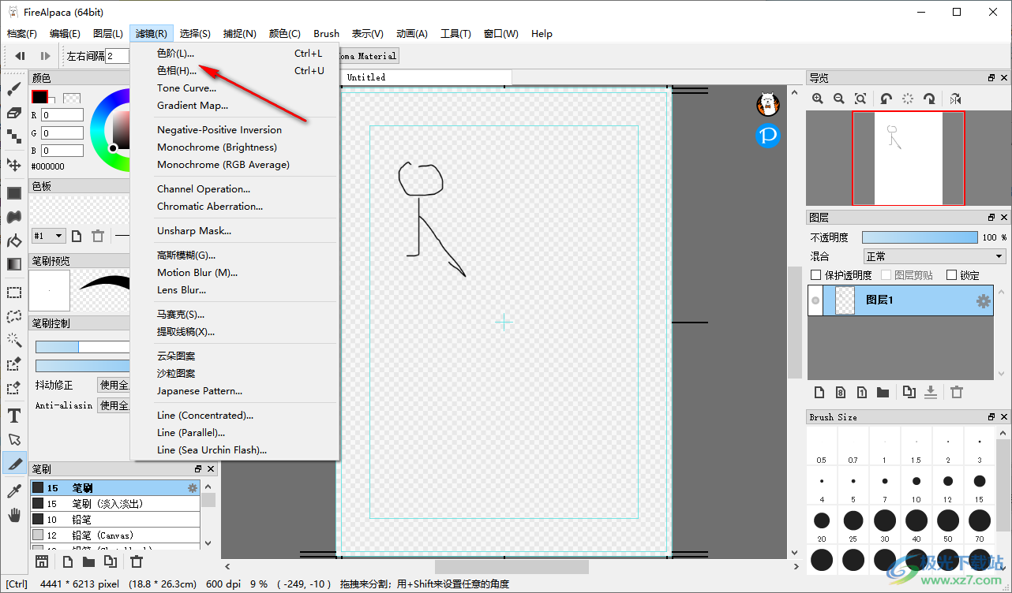Select the Eyedropper tool
Image resolution: width=1012 pixels, height=593 pixels.
[x=14, y=490]
